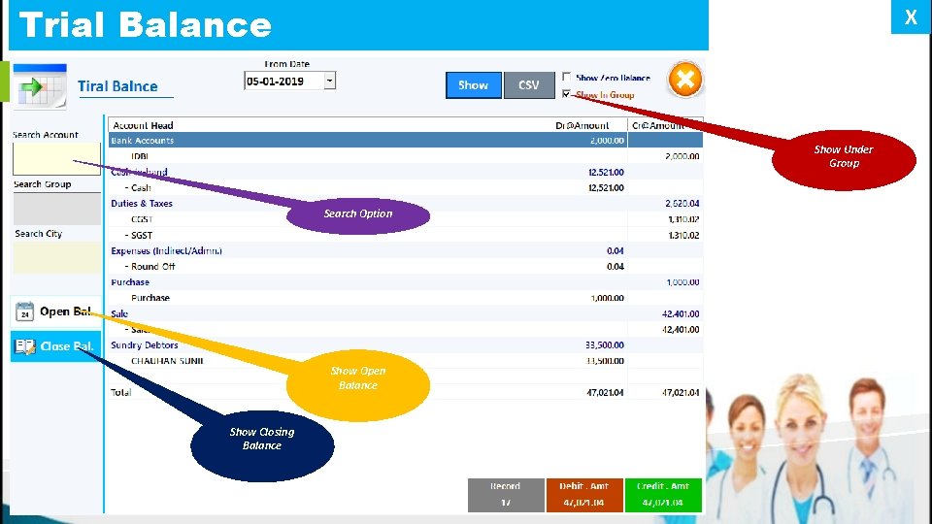This screenshot has height=524, width=932.
Task: Open the From Date dropdown arrow
Action: click(x=330, y=81)
